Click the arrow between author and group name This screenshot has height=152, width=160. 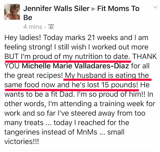(93, 9)
